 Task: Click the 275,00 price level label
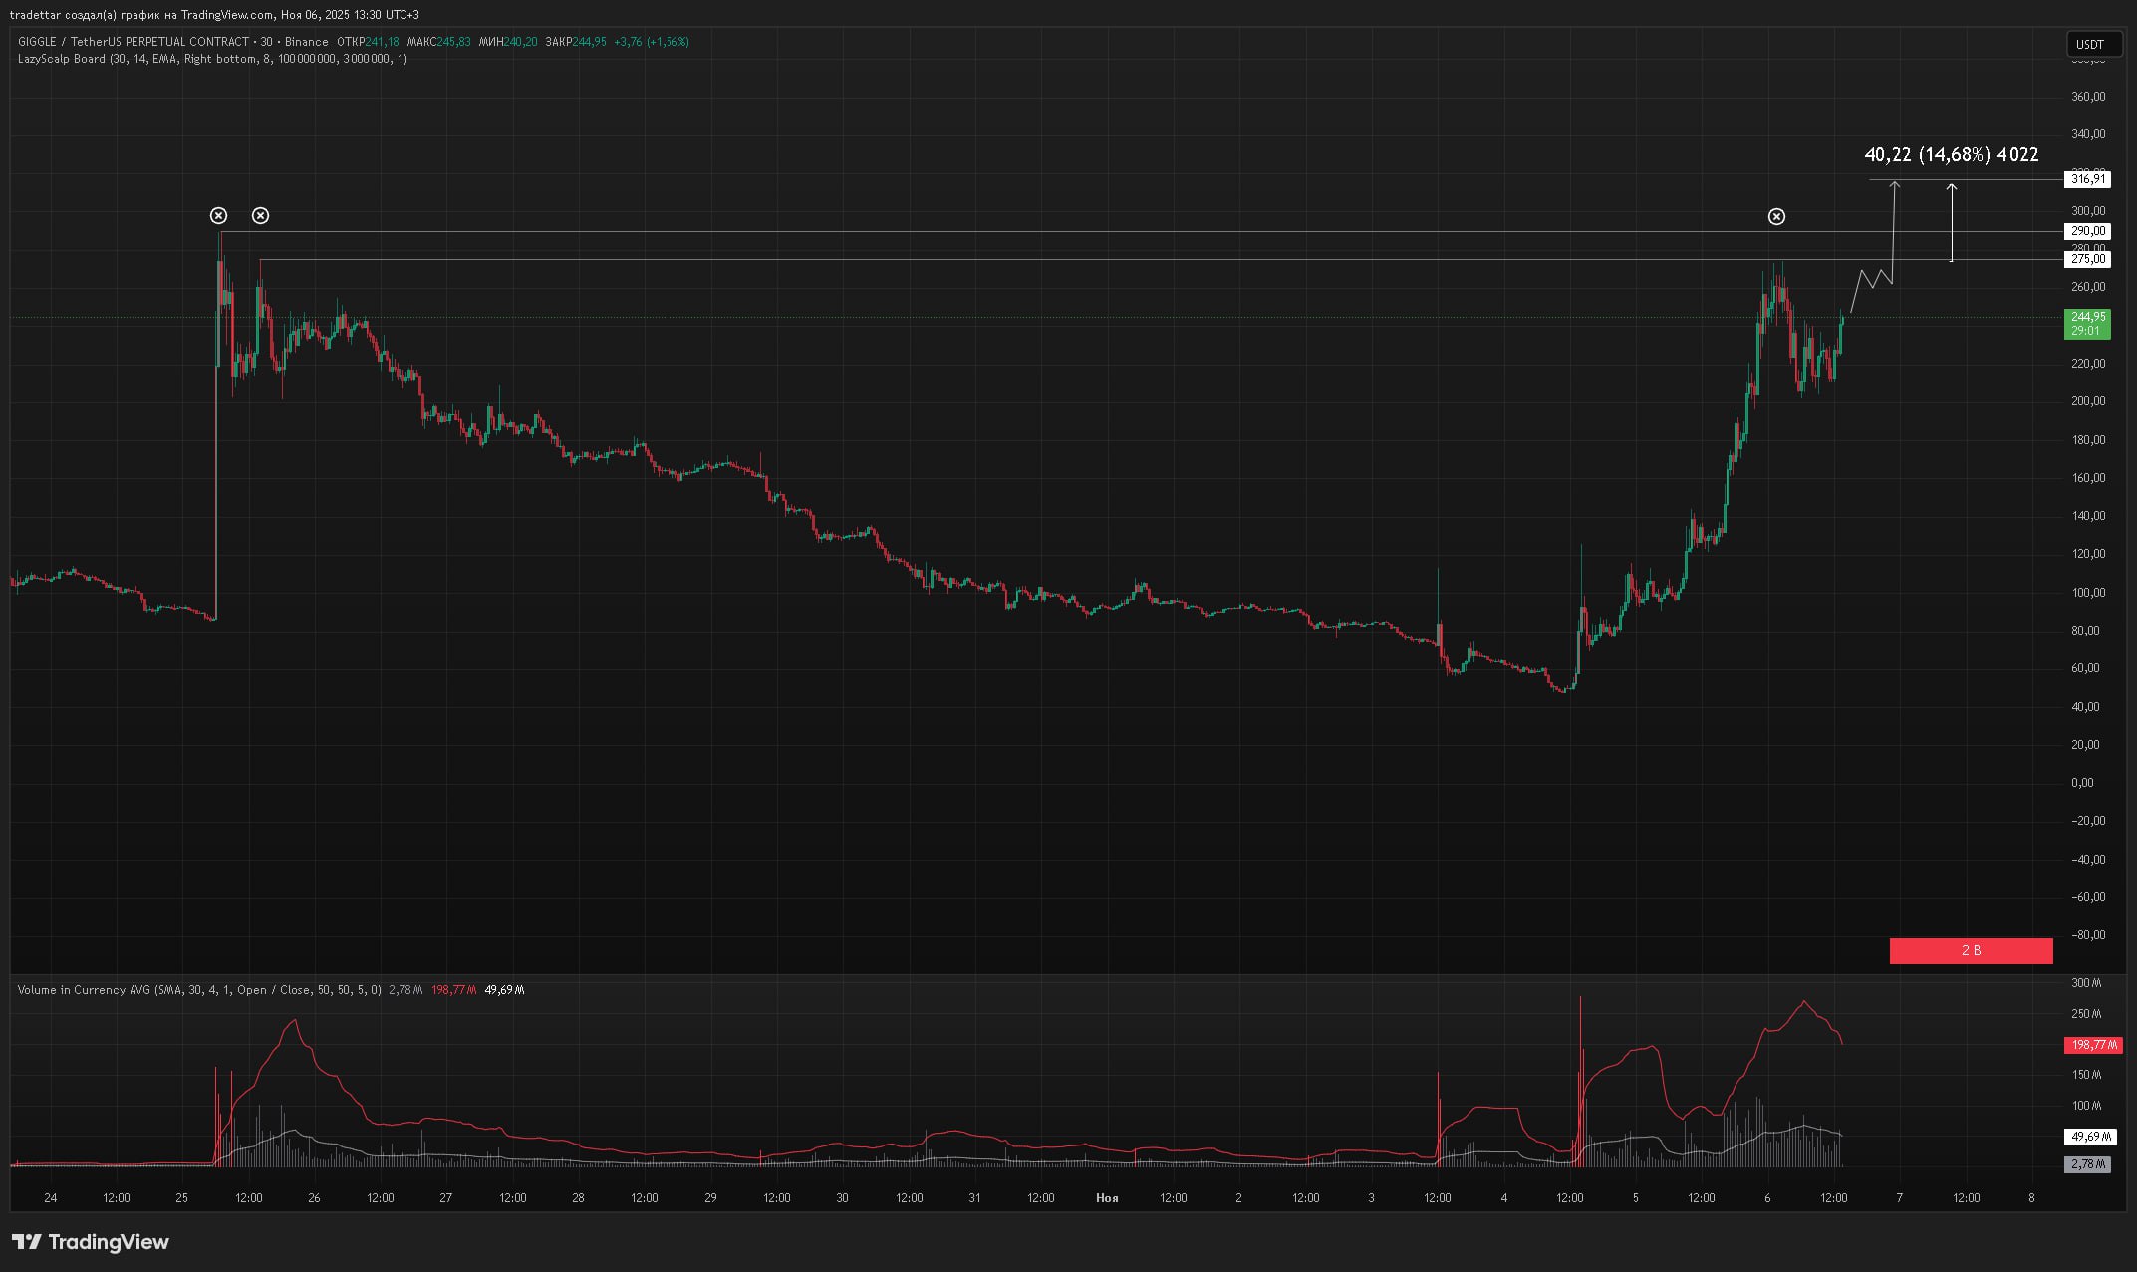[x=2087, y=259]
